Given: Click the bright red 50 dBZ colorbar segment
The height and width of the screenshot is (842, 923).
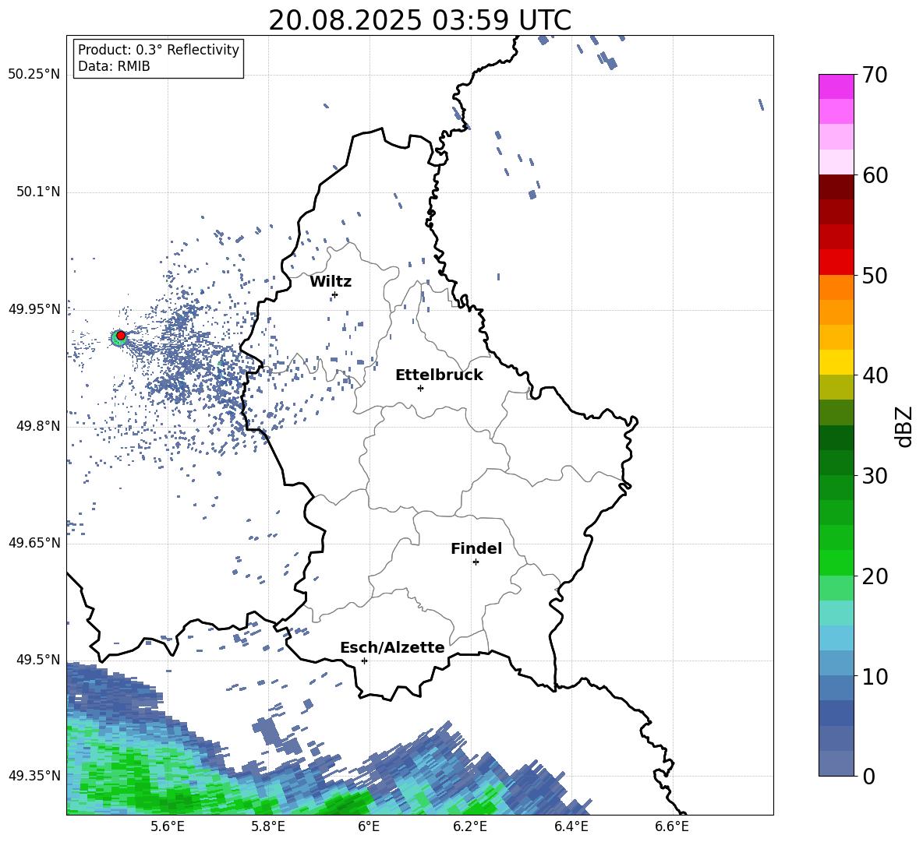Looking at the screenshot, I should click(836, 262).
